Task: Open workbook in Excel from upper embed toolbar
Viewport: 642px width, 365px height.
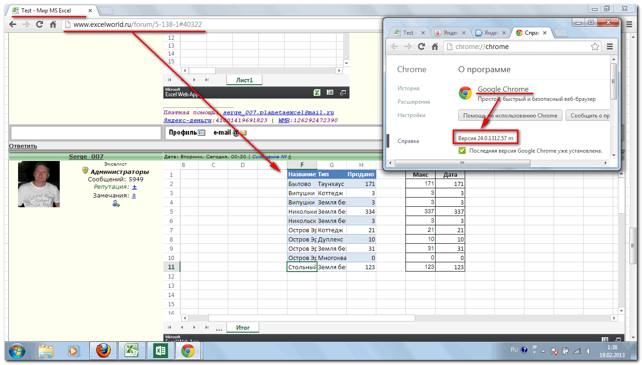Action: 318,93
